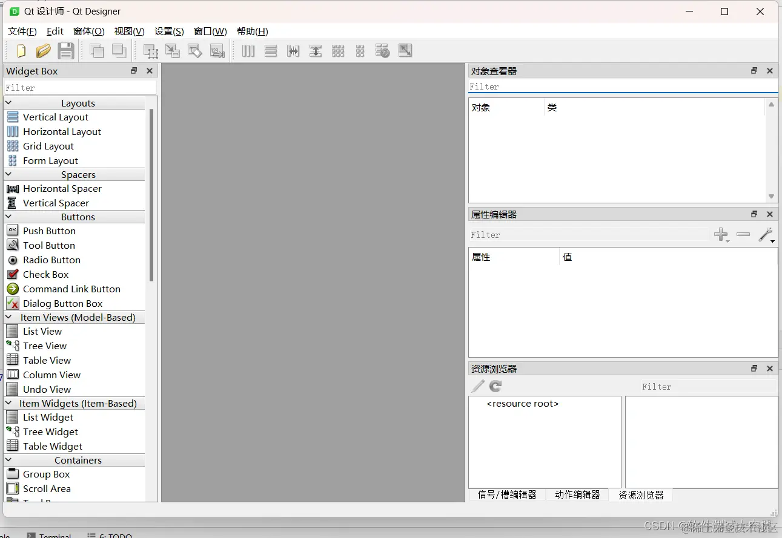
Task: Close the 属性编辑器 panel
Action: pyautogui.click(x=770, y=214)
